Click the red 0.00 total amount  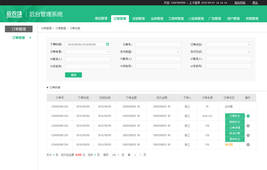(x=79, y=155)
